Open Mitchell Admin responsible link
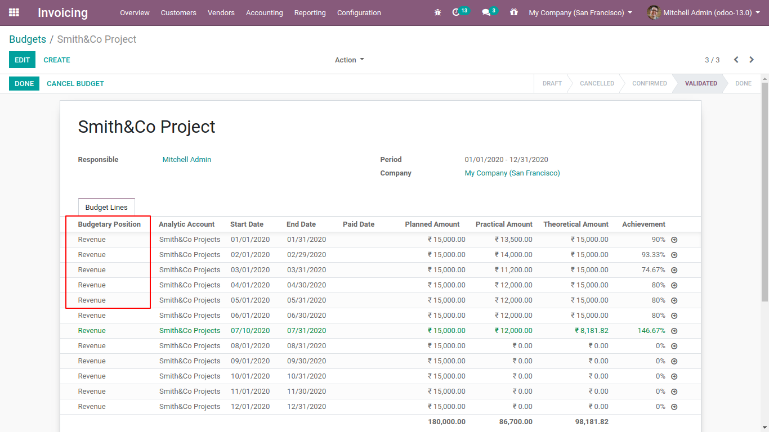This screenshot has width=769, height=432. [187, 160]
